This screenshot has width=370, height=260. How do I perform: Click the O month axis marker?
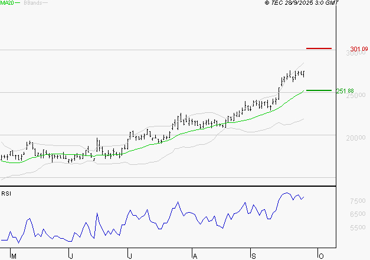click(321, 256)
